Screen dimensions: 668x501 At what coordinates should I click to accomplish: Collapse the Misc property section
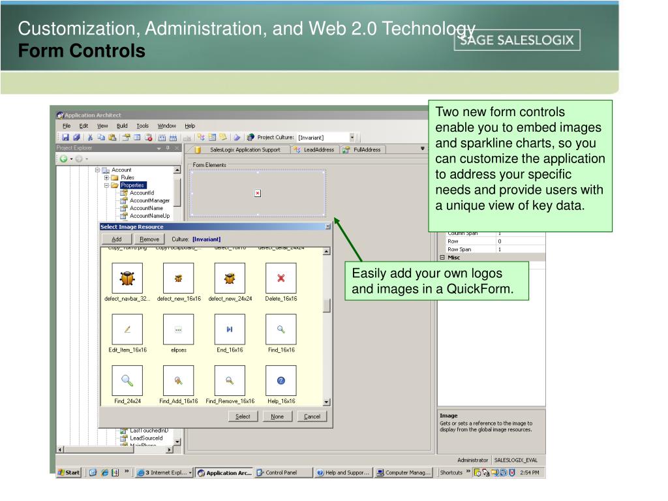pyautogui.click(x=442, y=257)
